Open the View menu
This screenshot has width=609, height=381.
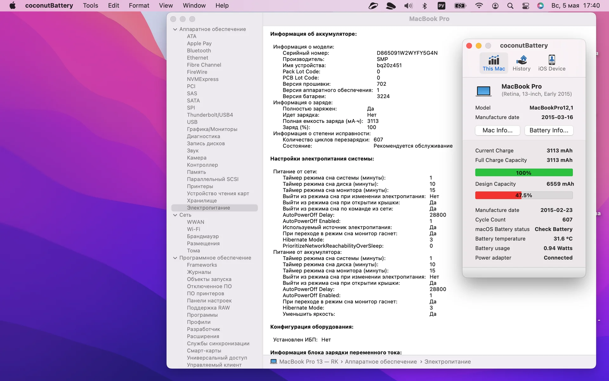[166, 5]
